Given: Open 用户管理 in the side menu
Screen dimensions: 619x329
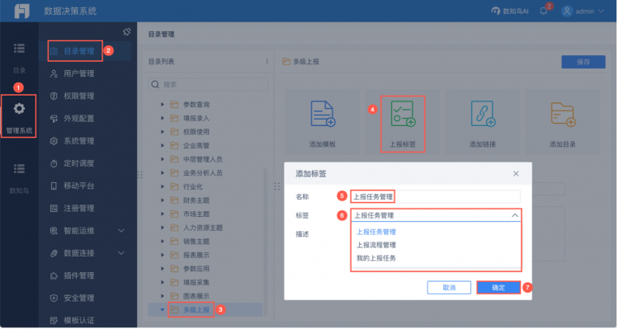Looking at the screenshot, I should (x=79, y=73).
